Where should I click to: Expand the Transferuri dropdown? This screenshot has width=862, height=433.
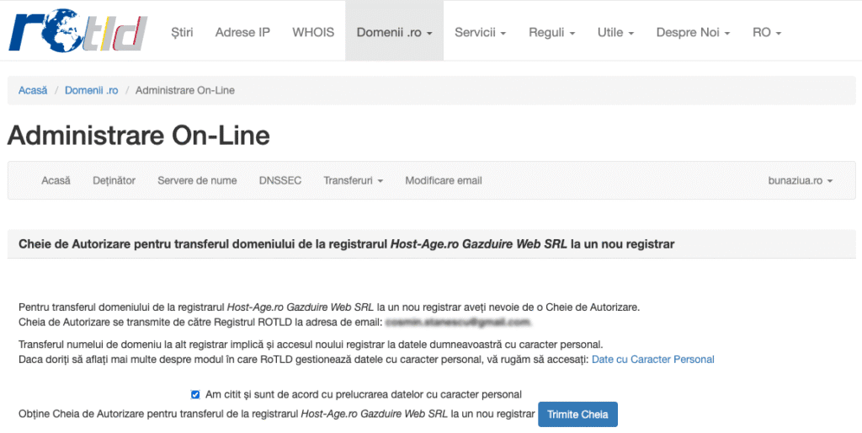[353, 180]
